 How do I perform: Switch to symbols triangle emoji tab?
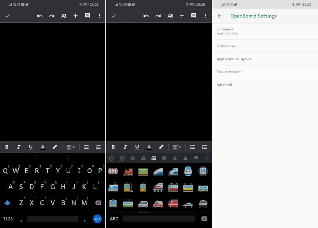click(185, 158)
